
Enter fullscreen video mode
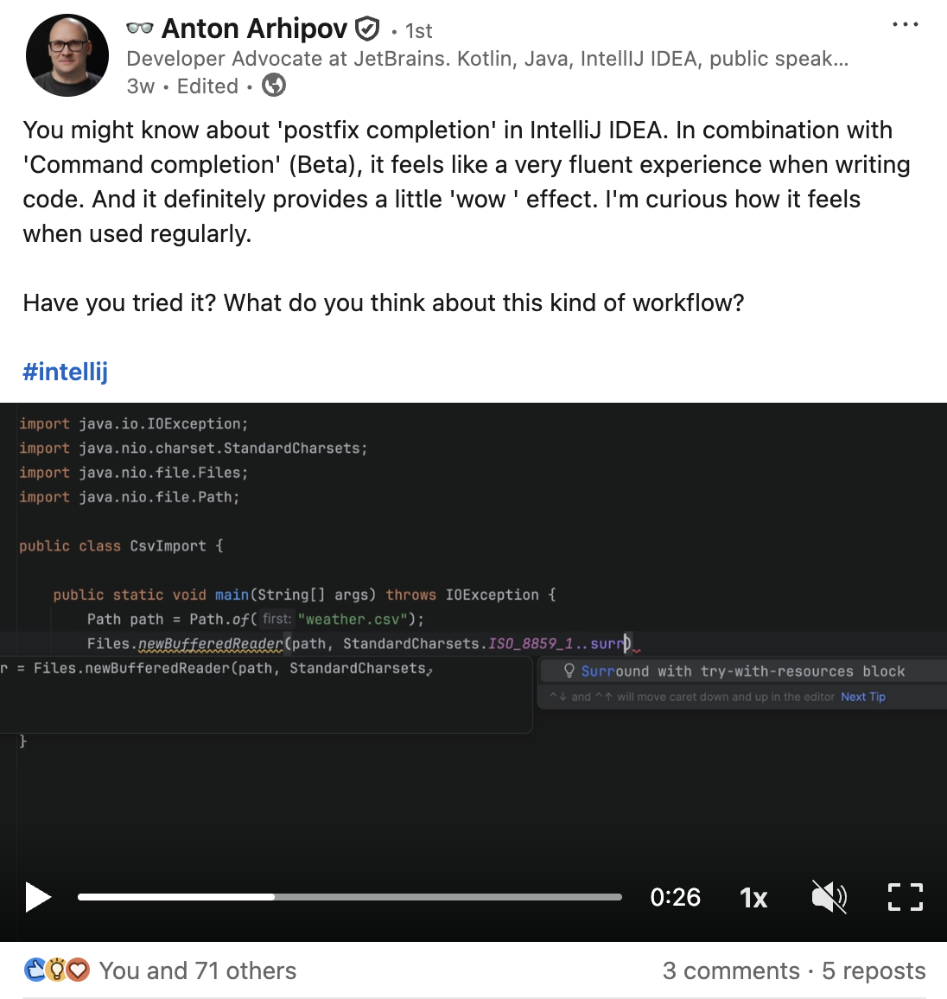(x=905, y=897)
